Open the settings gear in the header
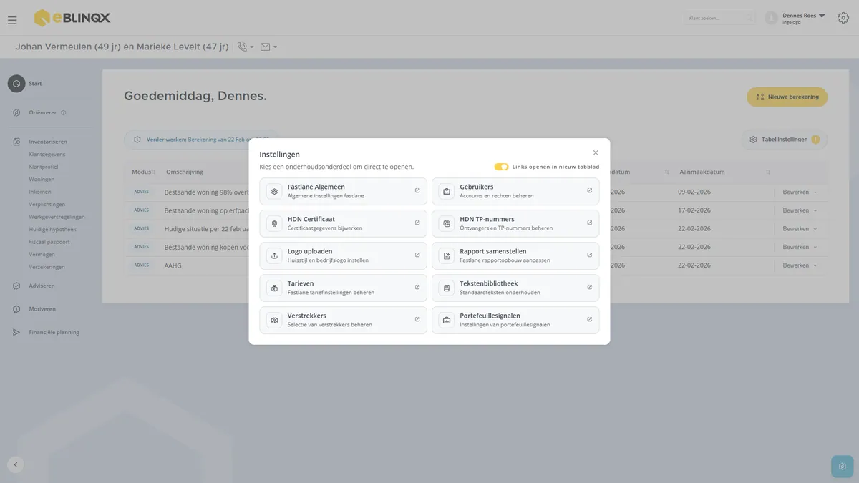The height and width of the screenshot is (483, 859). pyautogui.click(x=843, y=18)
